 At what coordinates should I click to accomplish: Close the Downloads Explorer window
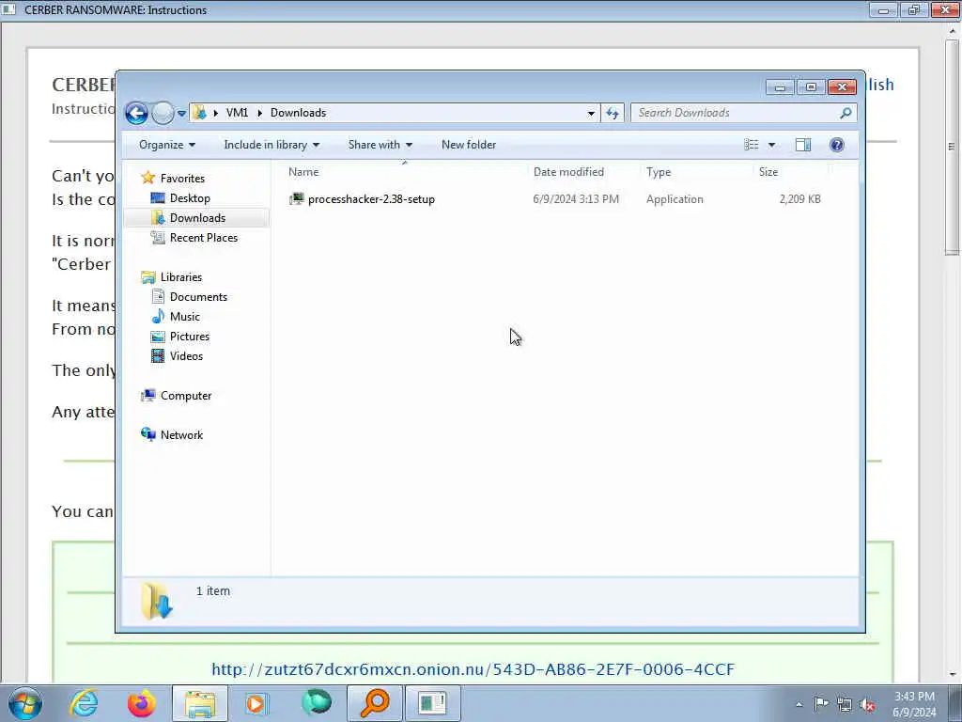(842, 87)
